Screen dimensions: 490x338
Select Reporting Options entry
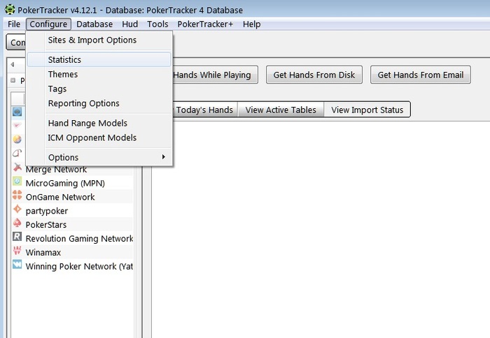point(99,103)
